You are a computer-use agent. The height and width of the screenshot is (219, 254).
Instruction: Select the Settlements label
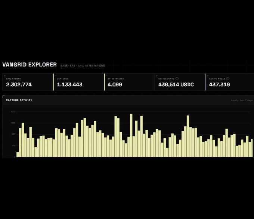coord(166,78)
